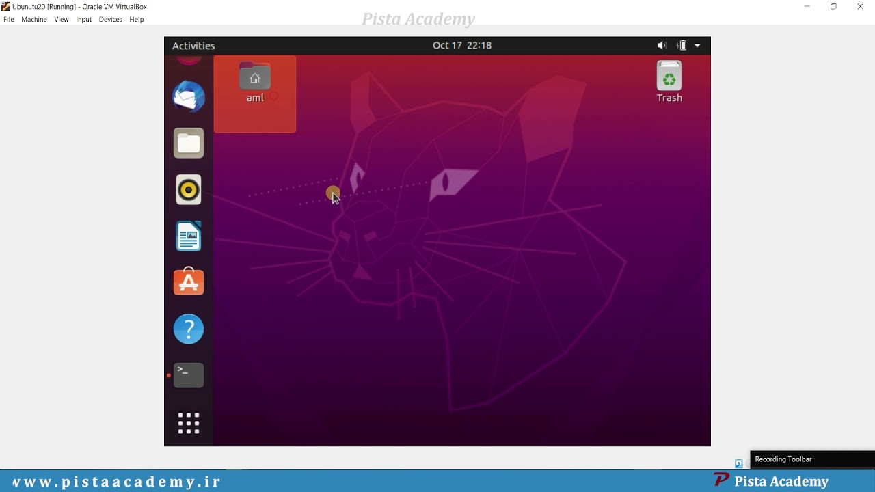
Task: Open Thunderbird Mail from the dock
Action: click(189, 96)
